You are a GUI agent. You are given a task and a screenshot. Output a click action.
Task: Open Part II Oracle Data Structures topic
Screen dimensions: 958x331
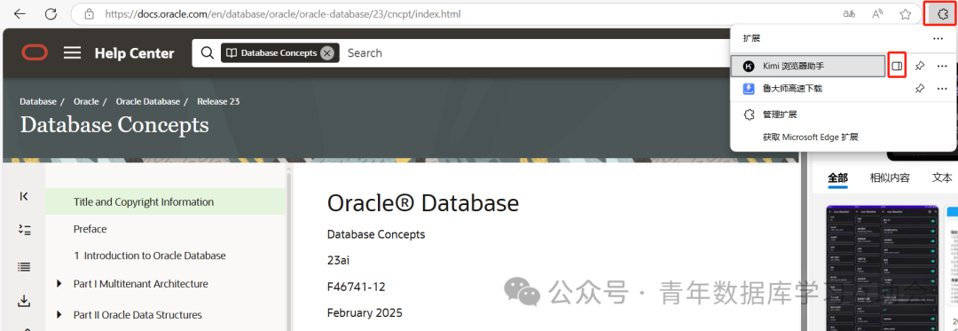[137, 315]
